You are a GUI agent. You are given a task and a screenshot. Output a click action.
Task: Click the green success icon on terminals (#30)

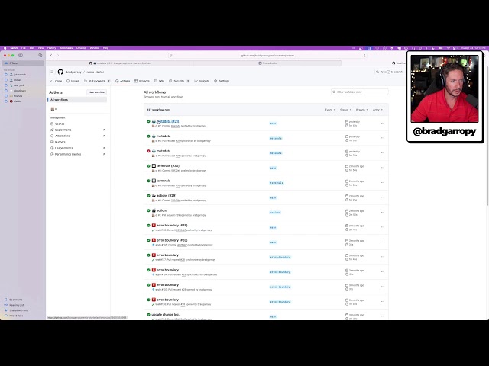pyautogui.click(x=148, y=166)
